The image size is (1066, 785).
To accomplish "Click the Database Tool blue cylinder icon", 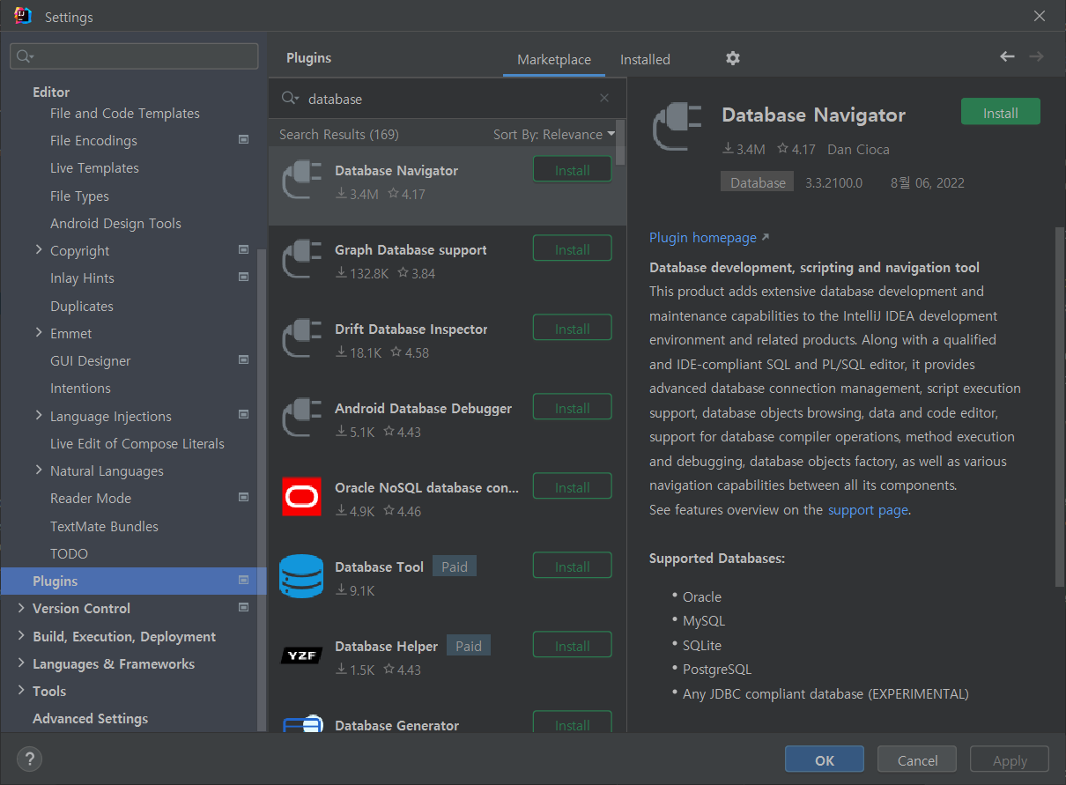I will pos(301,576).
